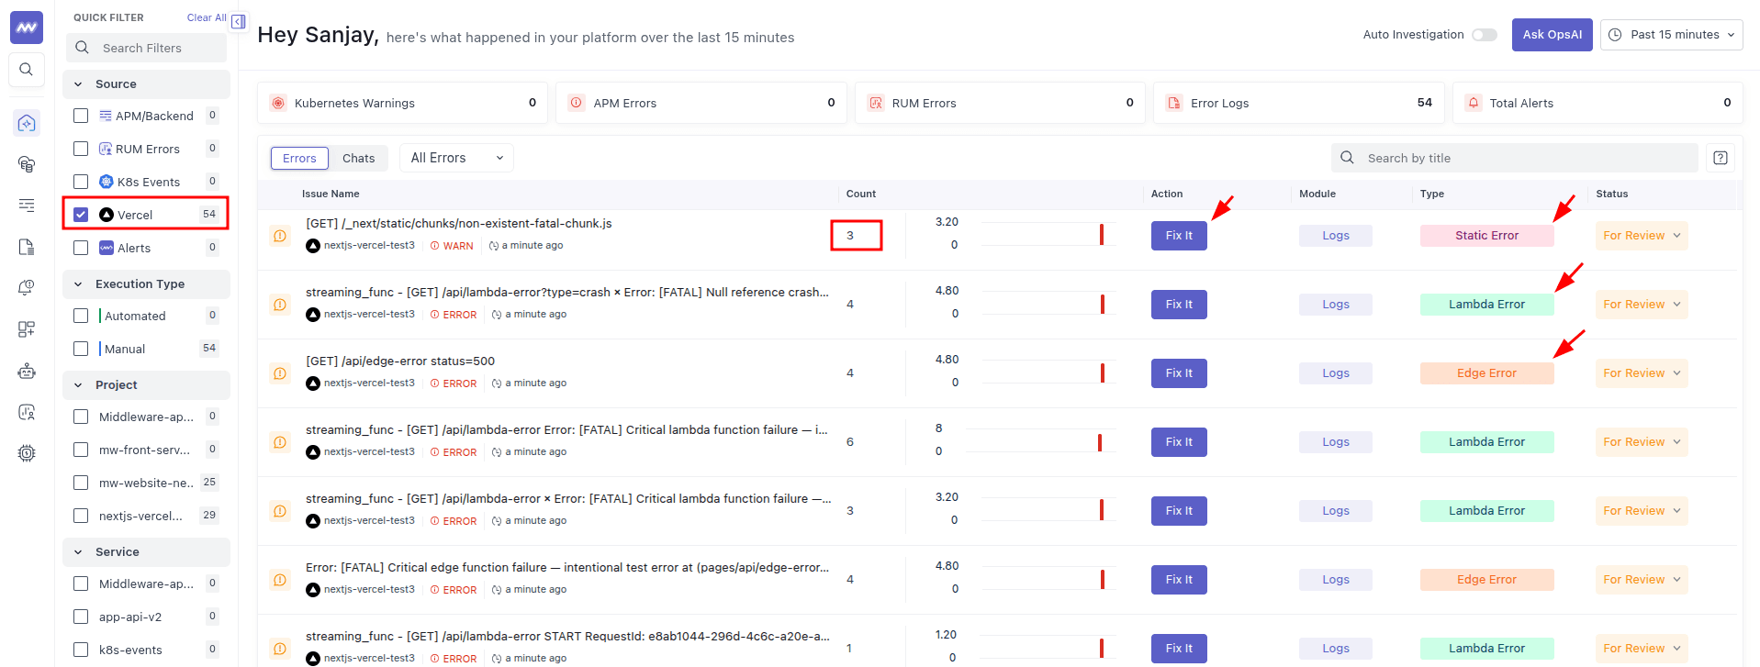Open the robot agent icon in the sidebar

point(27,371)
